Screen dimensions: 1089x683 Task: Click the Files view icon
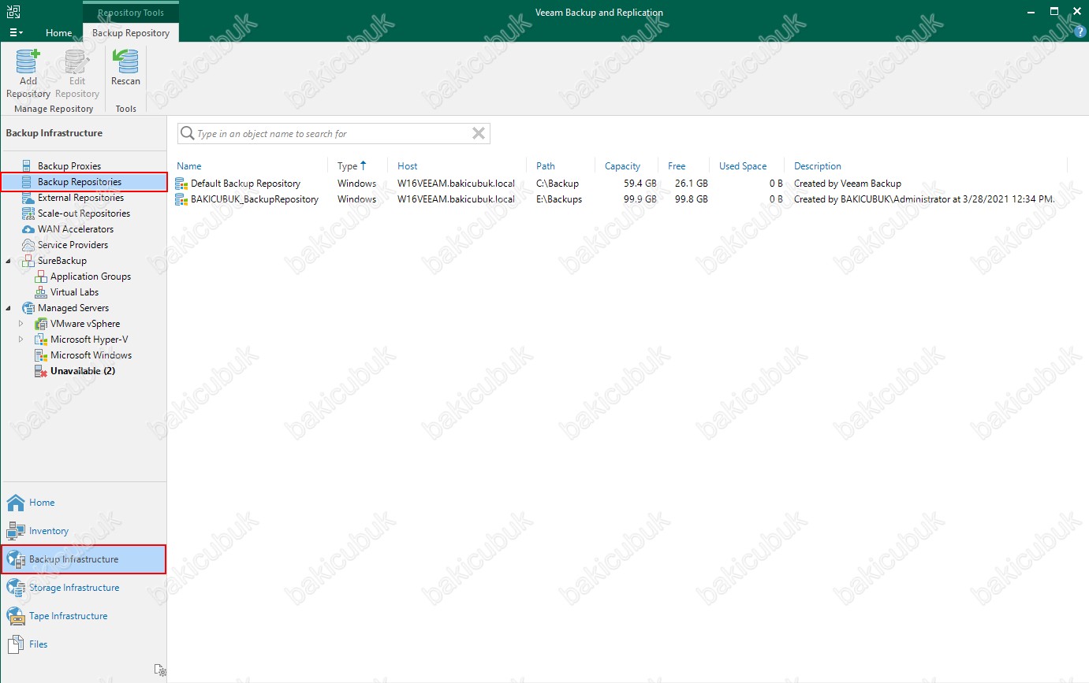(x=16, y=644)
